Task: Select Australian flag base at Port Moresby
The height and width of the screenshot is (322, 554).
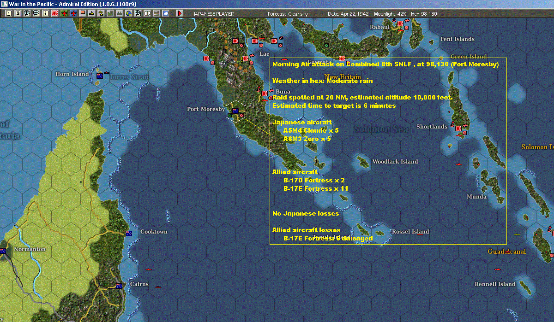Action: [x=235, y=111]
